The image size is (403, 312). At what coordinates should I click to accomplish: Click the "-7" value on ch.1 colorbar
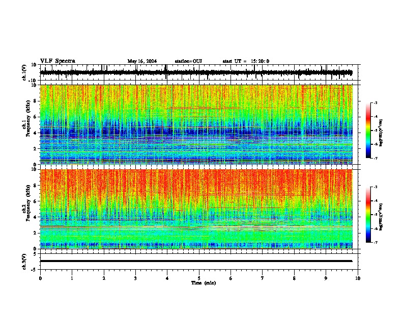376,158
